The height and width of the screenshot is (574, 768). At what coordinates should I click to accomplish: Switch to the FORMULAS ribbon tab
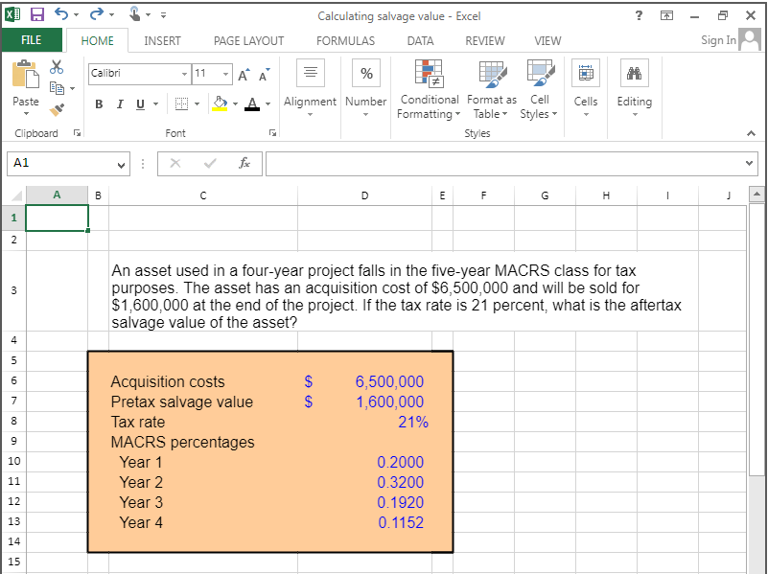(x=345, y=40)
